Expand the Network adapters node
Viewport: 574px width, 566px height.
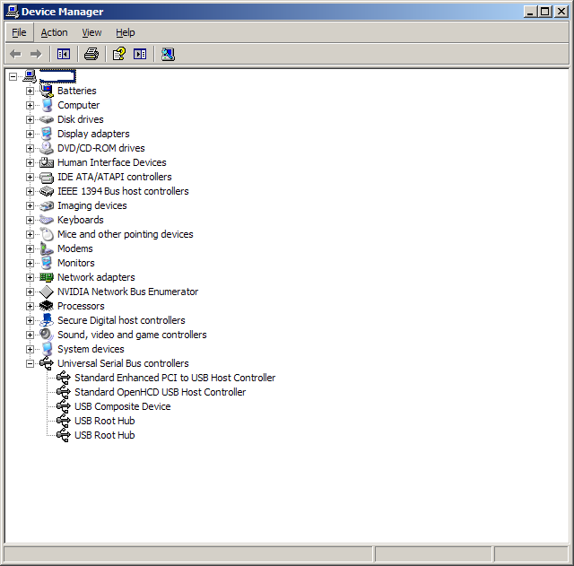(30, 277)
